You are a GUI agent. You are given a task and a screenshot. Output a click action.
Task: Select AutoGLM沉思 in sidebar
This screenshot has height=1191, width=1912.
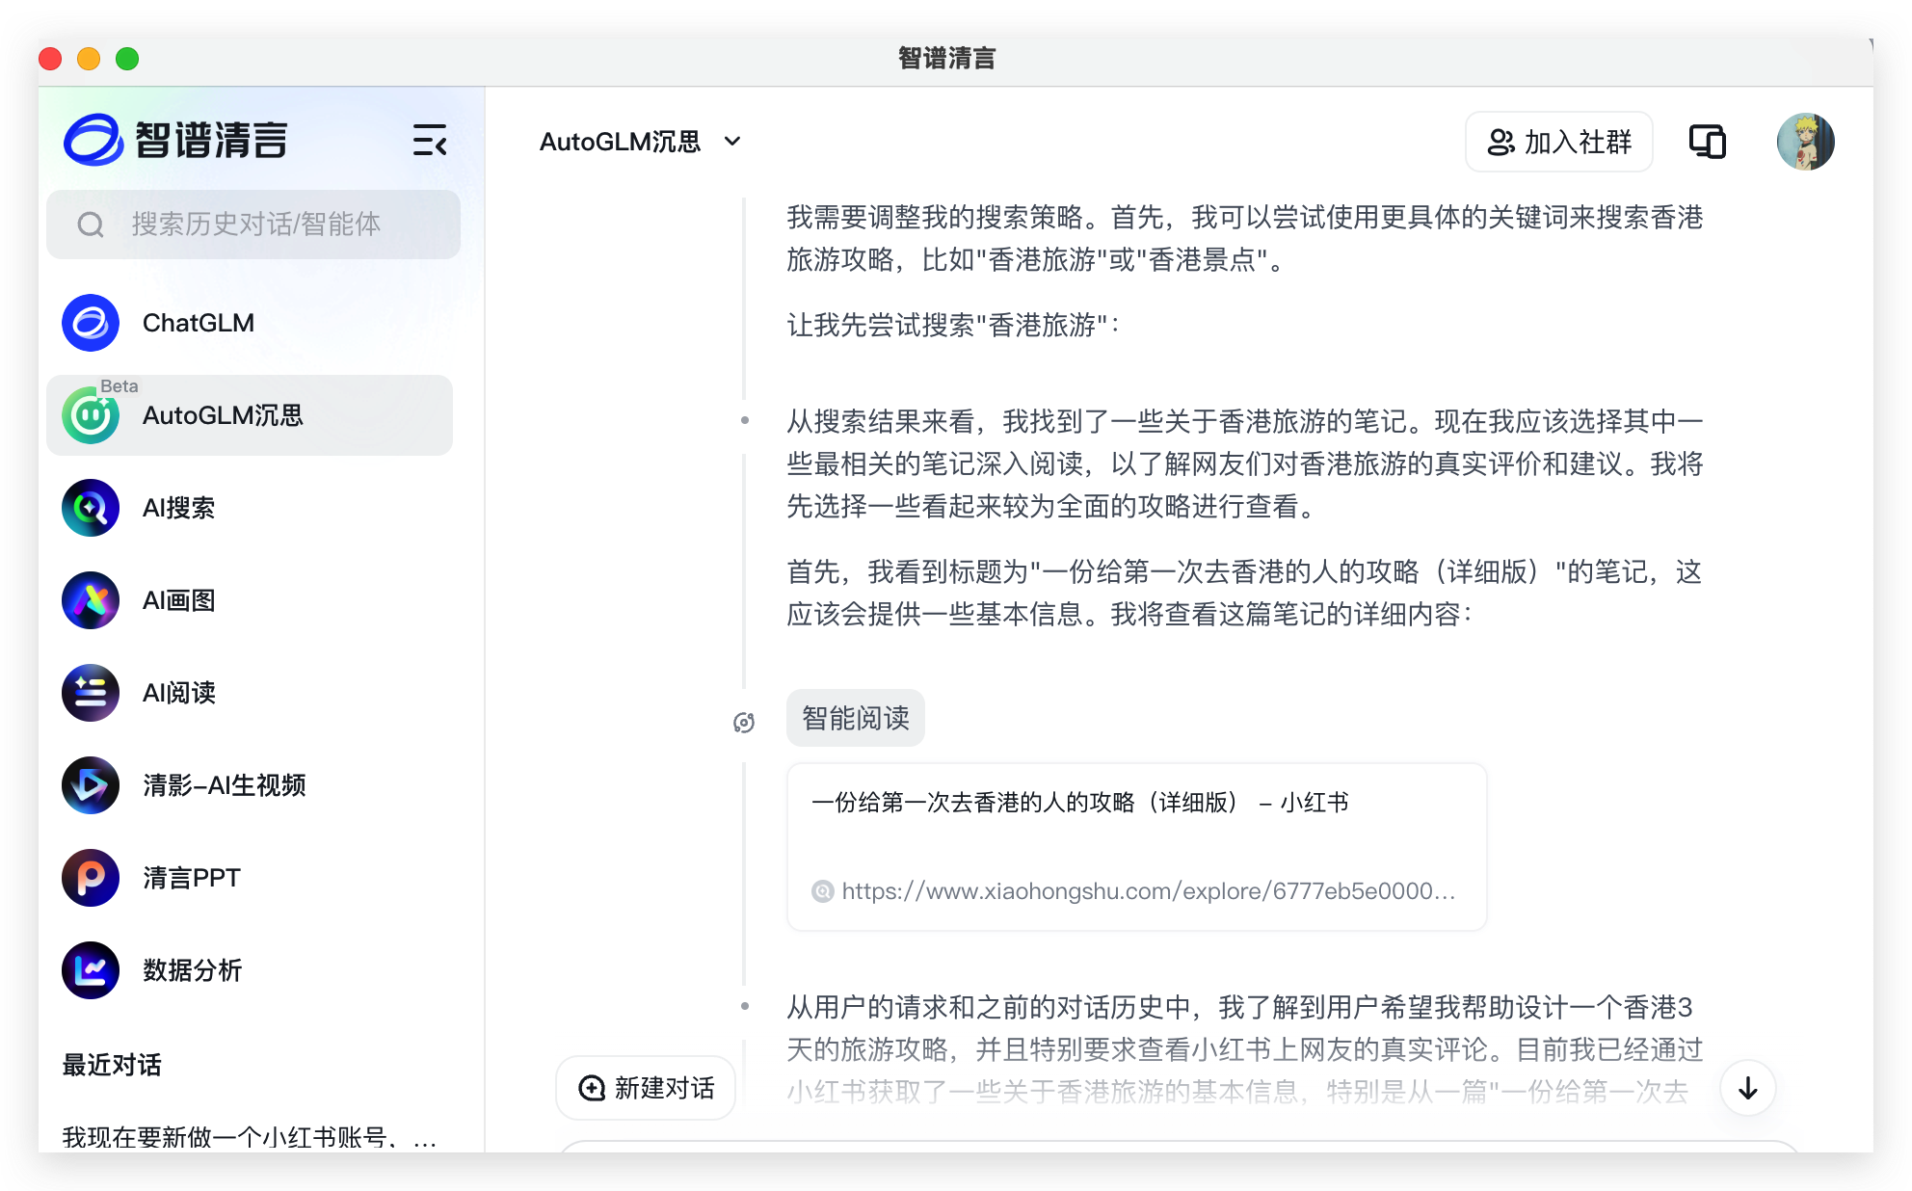(x=222, y=415)
